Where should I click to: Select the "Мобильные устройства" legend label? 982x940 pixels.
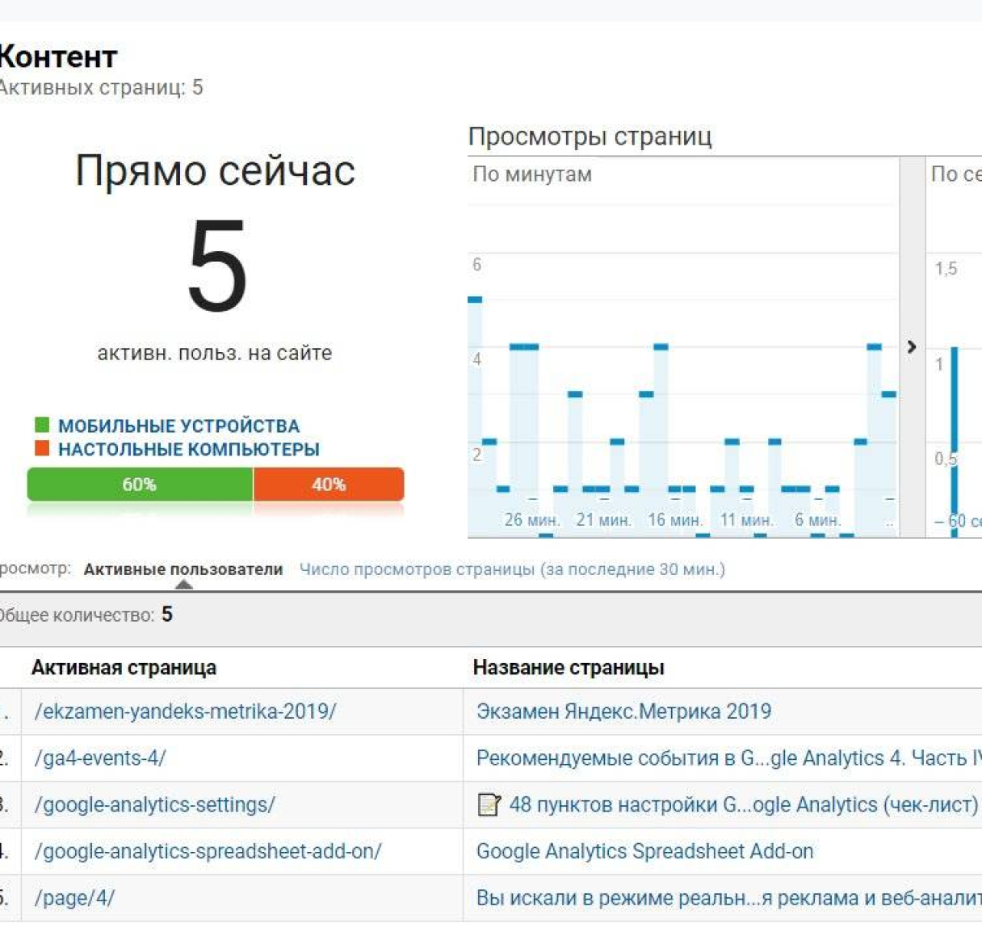(178, 426)
